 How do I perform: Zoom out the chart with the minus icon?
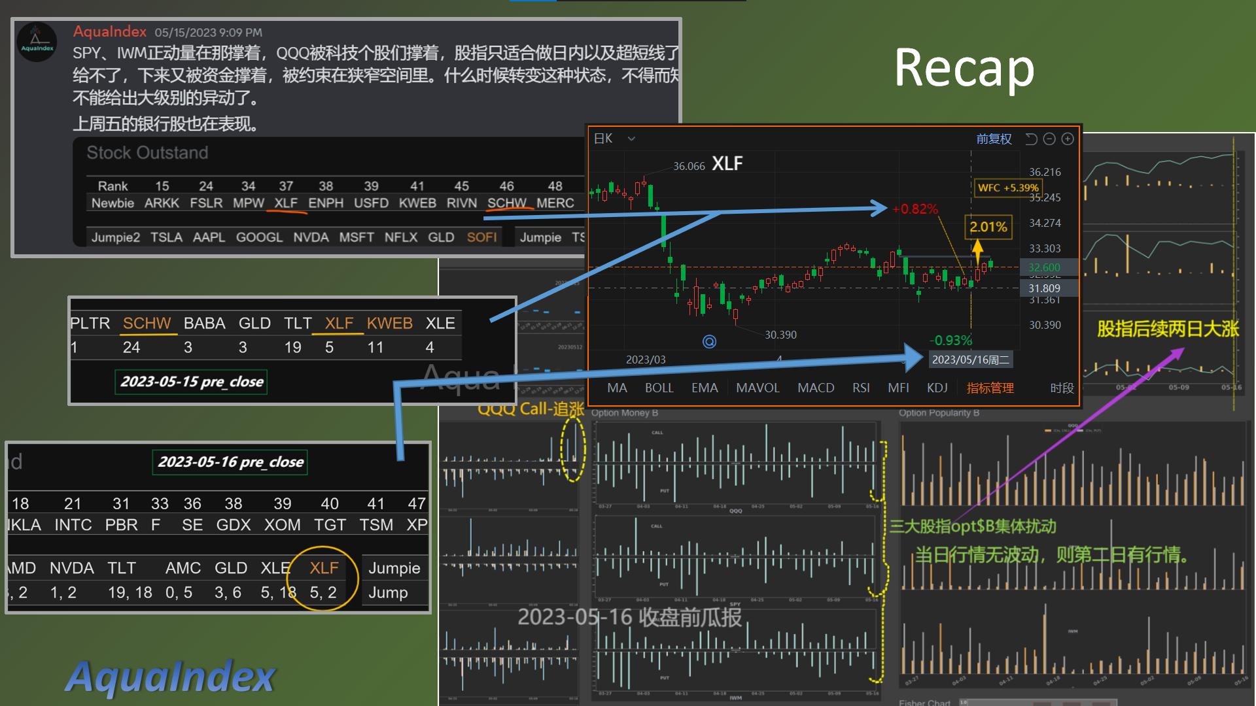pyautogui.click(x=1049, y=139)
